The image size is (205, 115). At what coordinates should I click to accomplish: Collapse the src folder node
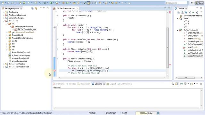7,24
